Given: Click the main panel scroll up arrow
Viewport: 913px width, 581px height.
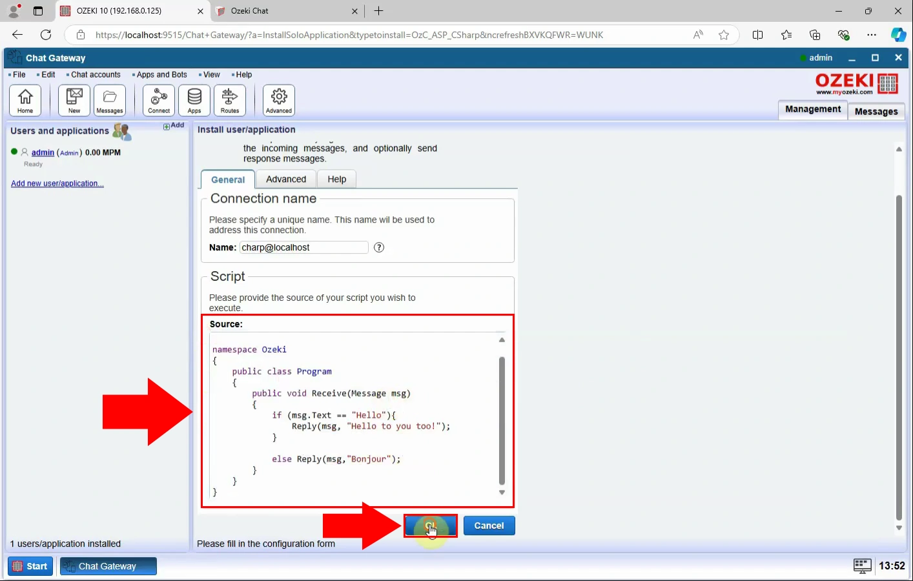Looking at the screenshot, I should (899, 149).
